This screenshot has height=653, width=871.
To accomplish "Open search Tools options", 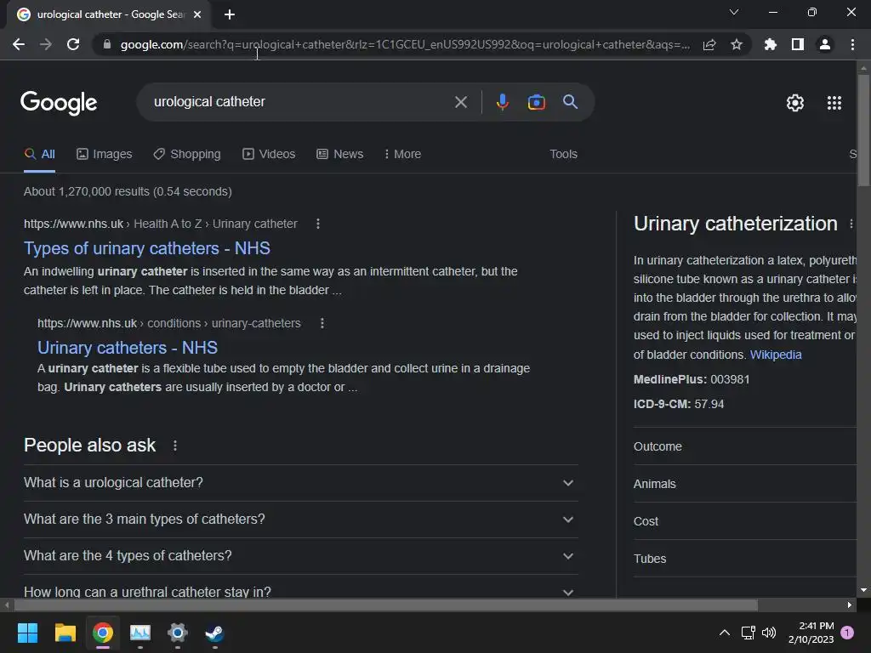I will tap(563, 154).
